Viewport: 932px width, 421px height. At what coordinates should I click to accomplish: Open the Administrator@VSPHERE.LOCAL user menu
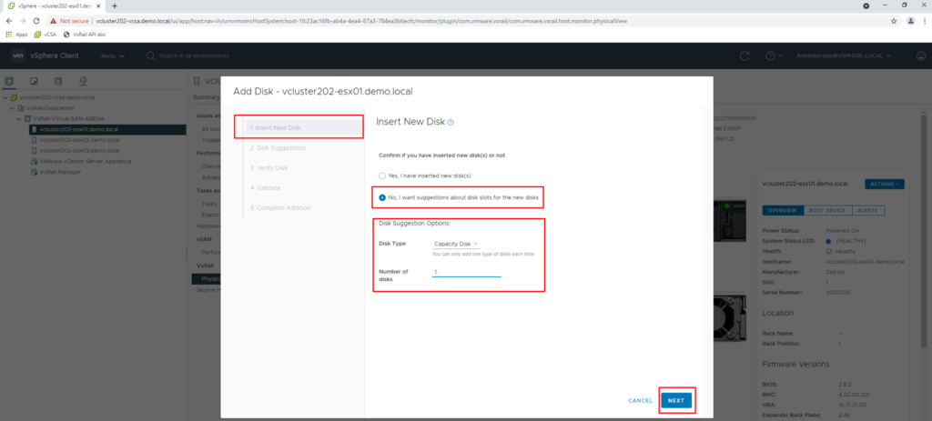pos(844,55)
